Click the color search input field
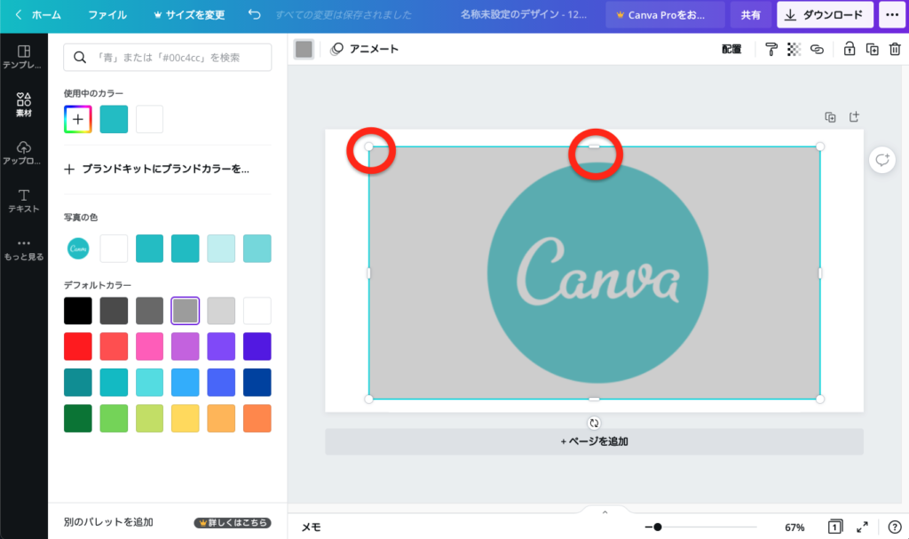This screenshot has height=539, width=909. pyautogui.click(x=168, y=58)
